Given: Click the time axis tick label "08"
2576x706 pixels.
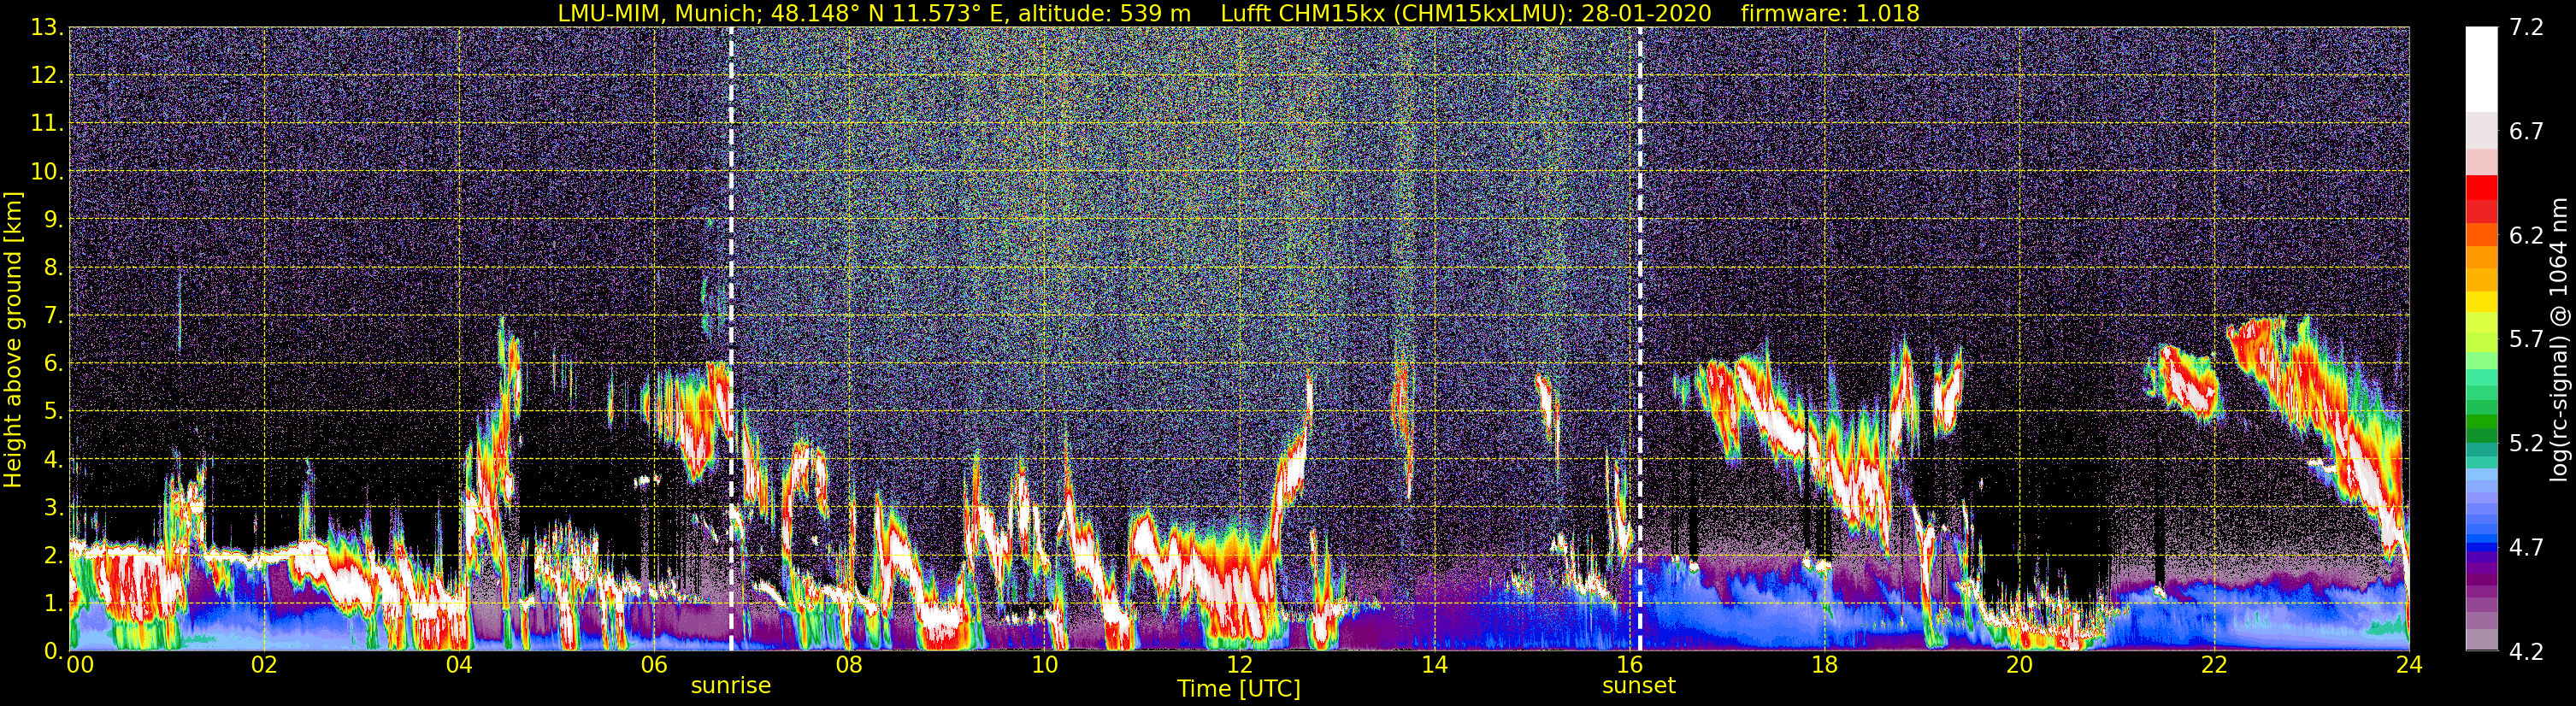Looking at the screenshot, I should (849, 666).
